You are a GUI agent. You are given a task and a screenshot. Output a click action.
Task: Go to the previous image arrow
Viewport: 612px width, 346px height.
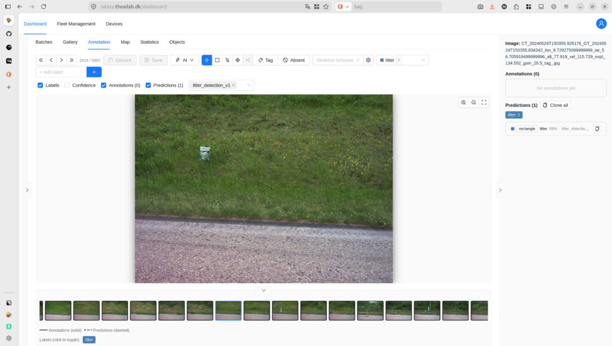point(51,60)
